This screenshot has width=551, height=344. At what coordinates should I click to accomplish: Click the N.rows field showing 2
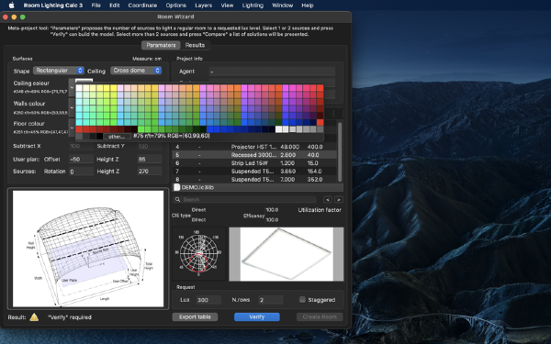[271, 300]
